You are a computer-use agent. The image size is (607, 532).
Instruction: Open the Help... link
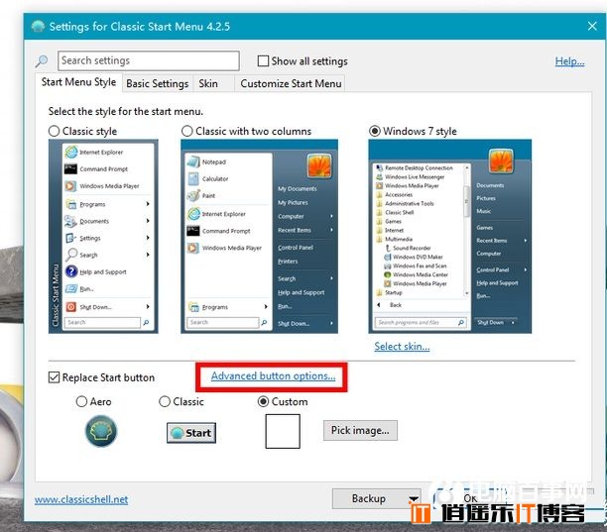click(x=569, y=61)
